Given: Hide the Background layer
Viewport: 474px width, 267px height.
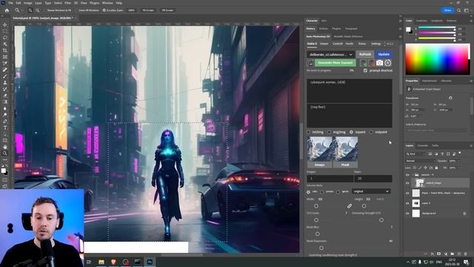Looking at the screenshot, I should pos(407,214).
